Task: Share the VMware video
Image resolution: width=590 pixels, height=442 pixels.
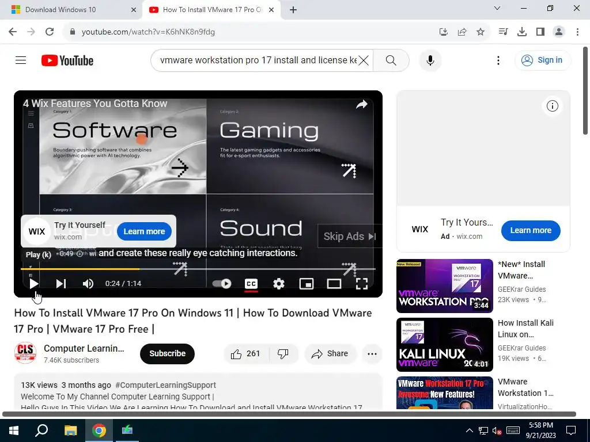Action: tap(330, 354)
